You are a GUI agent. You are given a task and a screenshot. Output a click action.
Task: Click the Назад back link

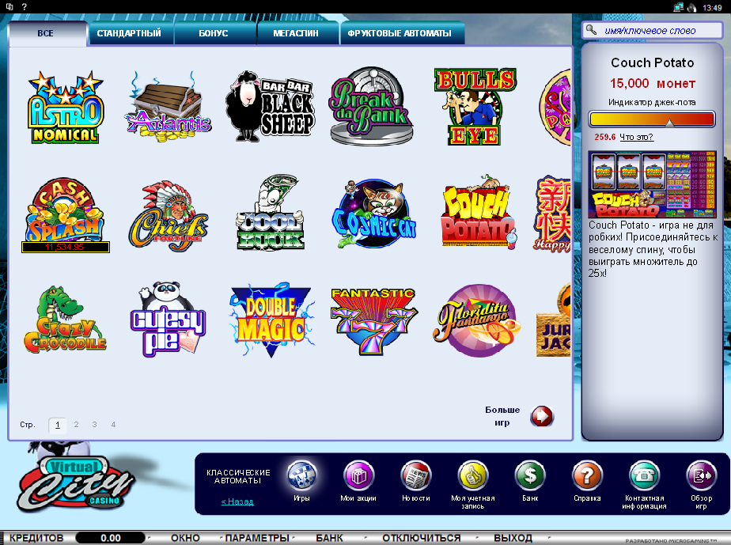click(x=237, y=501)
